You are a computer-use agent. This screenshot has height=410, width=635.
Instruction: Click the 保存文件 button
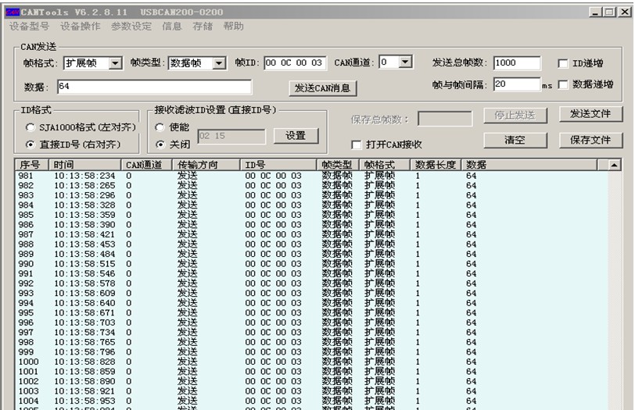point(590,140)
